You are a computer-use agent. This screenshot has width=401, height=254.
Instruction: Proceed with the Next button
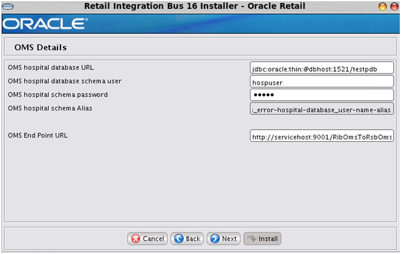tap(223, 239)
